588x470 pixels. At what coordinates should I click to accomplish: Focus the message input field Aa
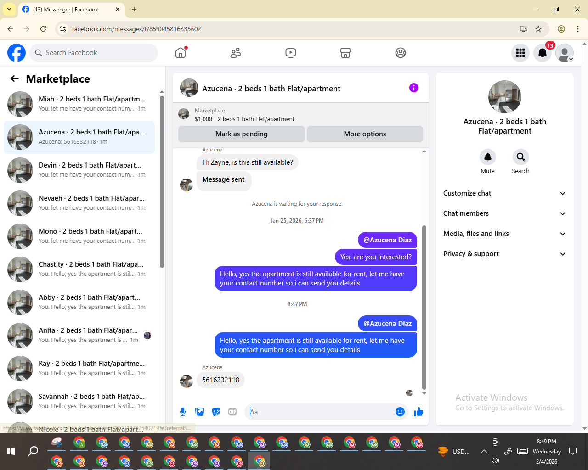point(320,412)
